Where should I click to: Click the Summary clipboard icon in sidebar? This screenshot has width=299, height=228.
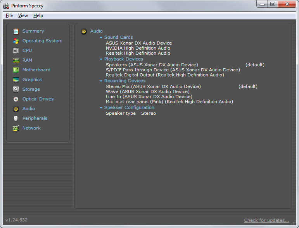16,31
